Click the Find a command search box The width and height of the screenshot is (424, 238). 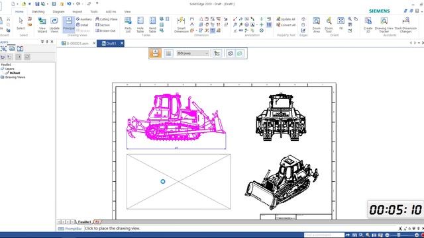324,235
